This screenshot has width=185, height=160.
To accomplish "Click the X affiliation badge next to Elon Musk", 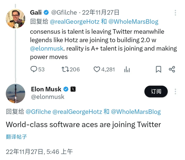I will pos(73,89).
